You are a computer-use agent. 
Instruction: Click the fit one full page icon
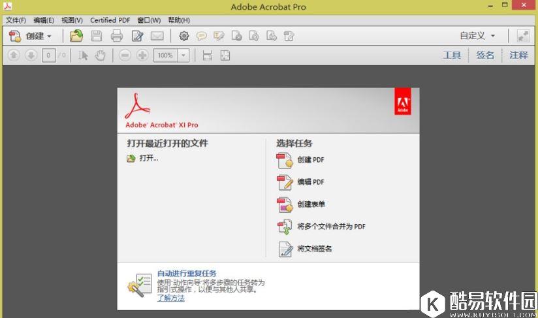tap(225, 56)
